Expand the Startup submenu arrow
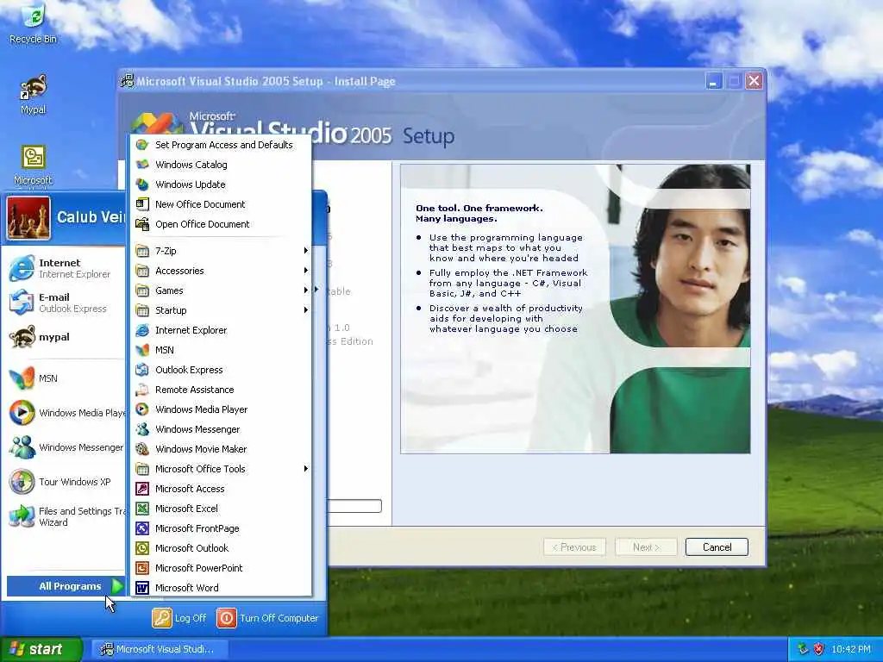The height and width of the screenshot is (662, 883). pos(306,309)
